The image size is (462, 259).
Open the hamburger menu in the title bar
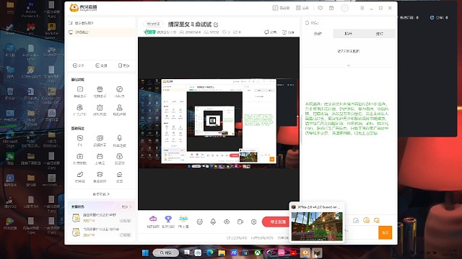click(362, 8)
